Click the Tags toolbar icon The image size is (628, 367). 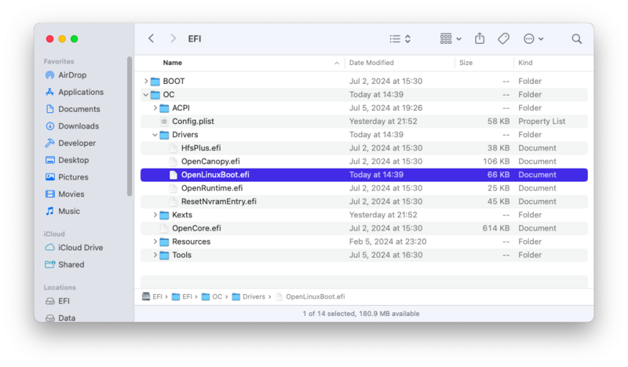tap(503, 38)
